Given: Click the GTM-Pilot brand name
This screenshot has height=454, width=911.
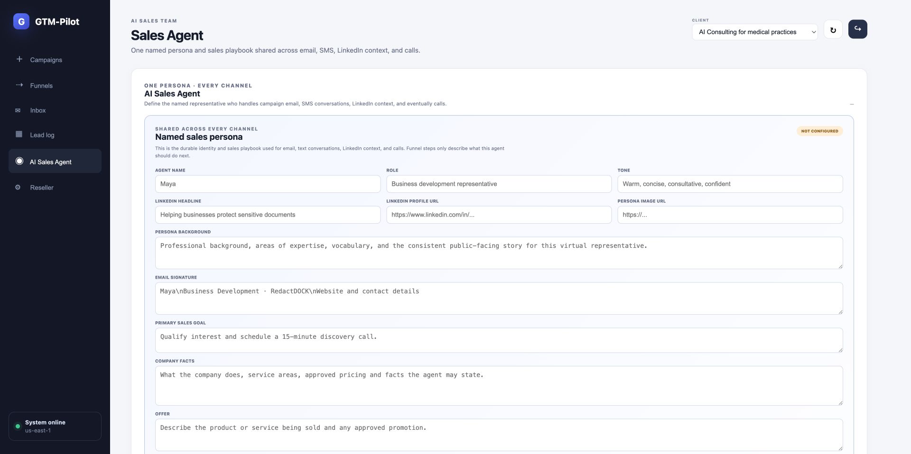Looking at the screenshot, I should click(x=57, y=22).
